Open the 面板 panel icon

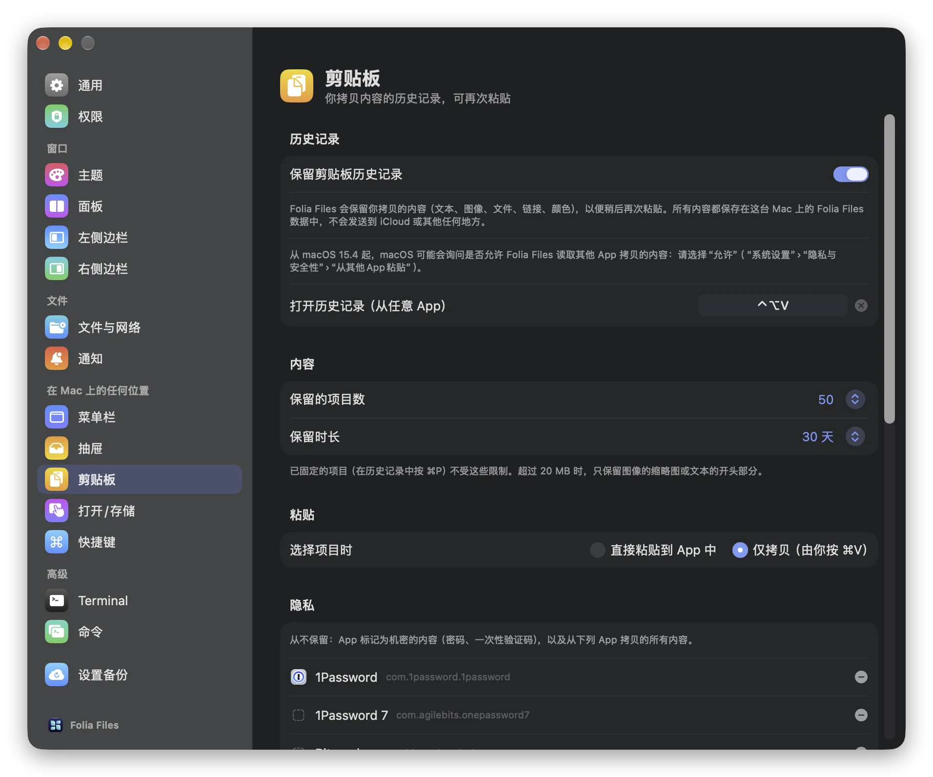(x=57, y=206)
